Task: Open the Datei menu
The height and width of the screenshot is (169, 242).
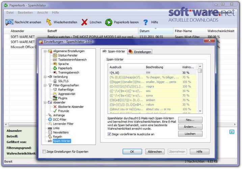Action: [10, 13]
